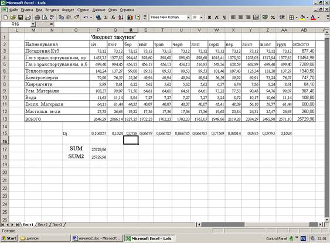Toggle bold formatting (Ж)
This screenshot has height=243, width=330.
tap(209, 17)
